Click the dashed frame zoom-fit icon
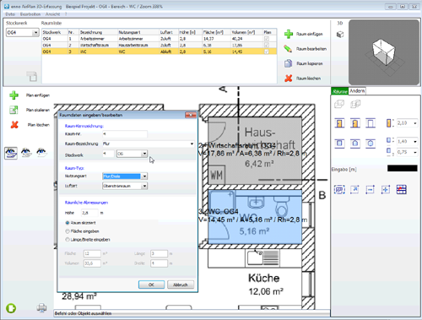 point(339,189)
